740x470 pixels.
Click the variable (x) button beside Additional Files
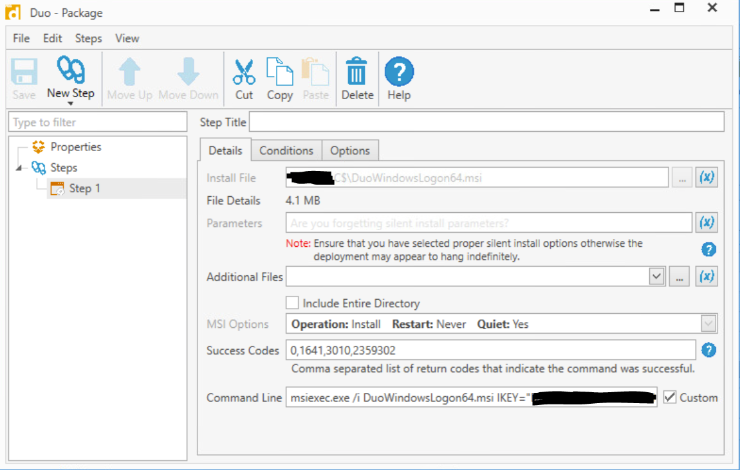(707, 276)
